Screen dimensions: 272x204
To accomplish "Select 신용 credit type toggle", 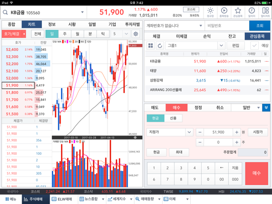I will pyautogui.click(x=173, y=118).
